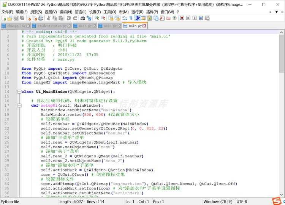The image size is (285, 205).
Task: Click the vertical scrollbar down arrow
Action: (x=281, y=194)
